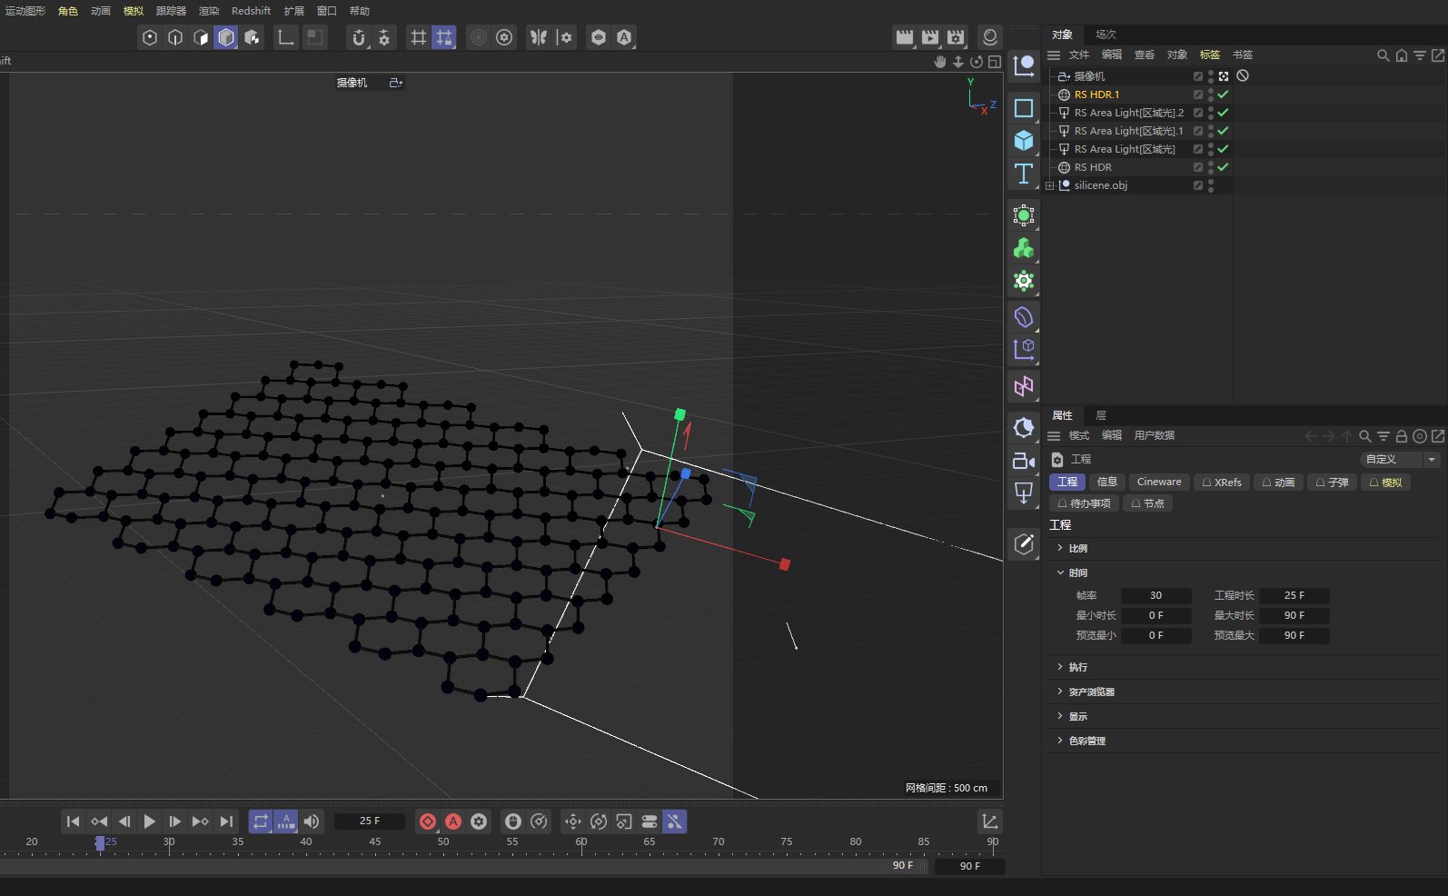
Task: Select the 信息 project tab button
Action: (x=1107, y=483)
